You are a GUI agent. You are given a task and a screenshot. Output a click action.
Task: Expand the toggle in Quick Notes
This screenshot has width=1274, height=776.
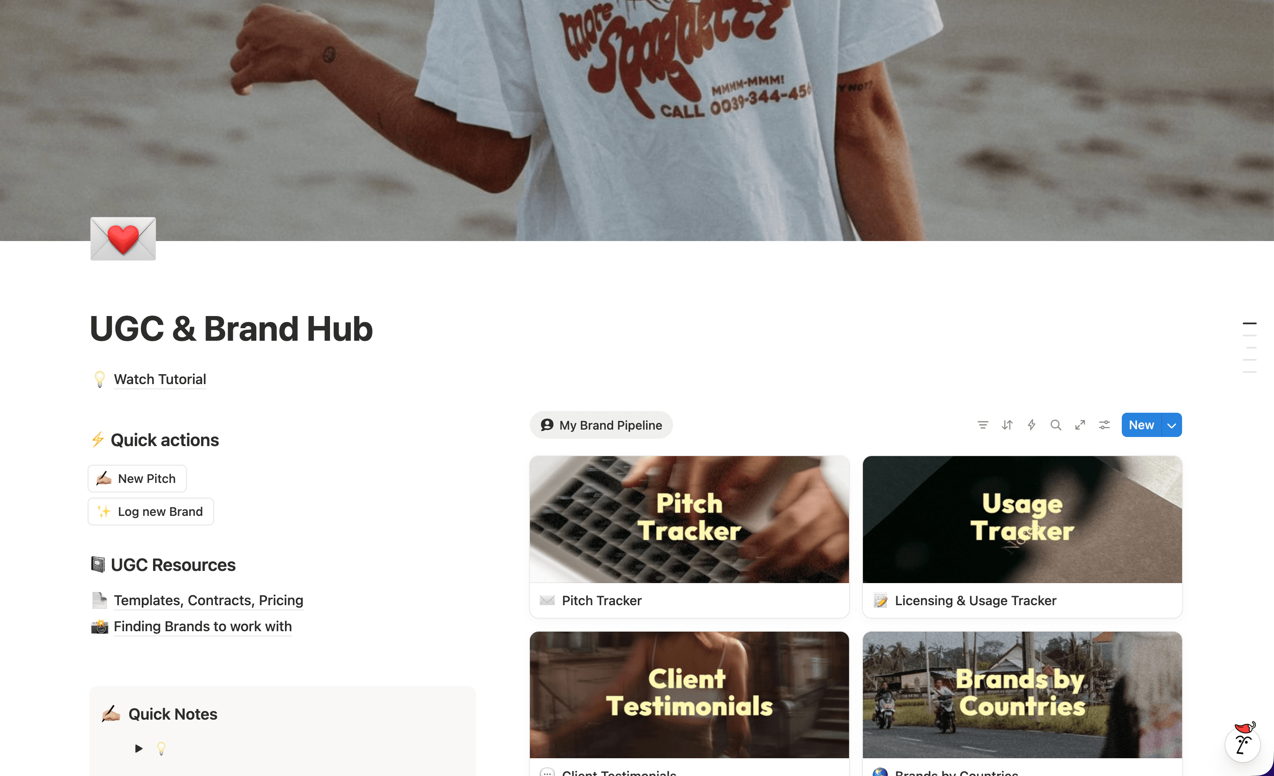[138, 748]
